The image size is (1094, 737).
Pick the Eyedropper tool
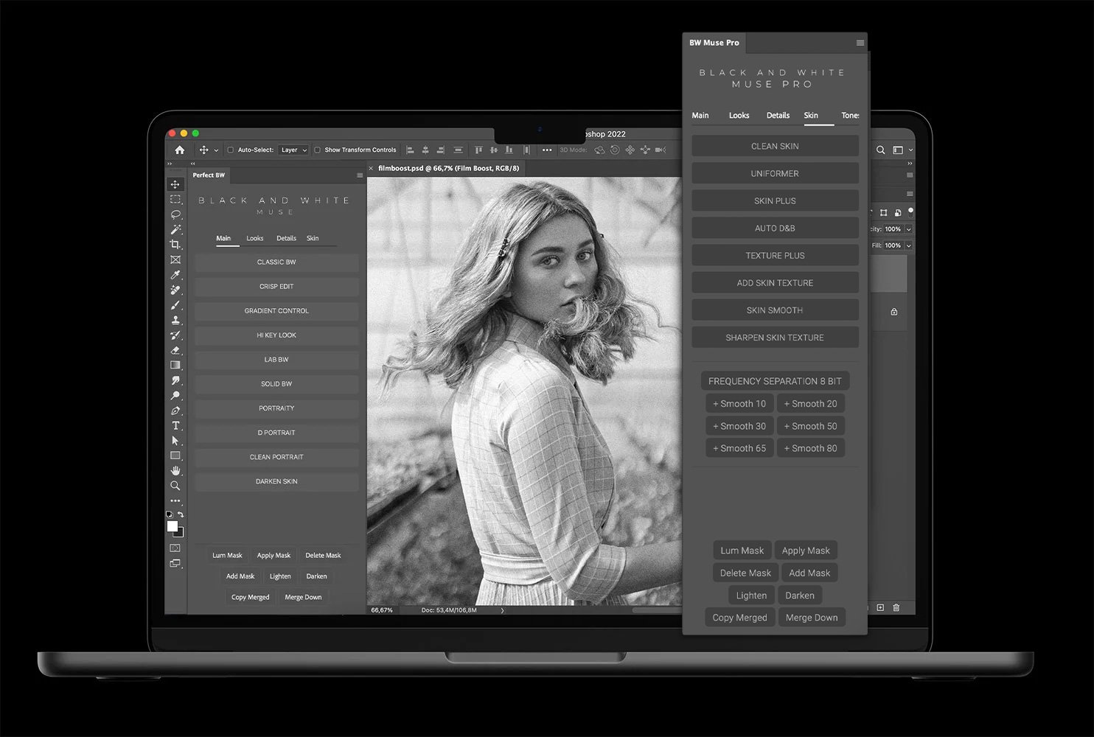[x=175, y=275]
